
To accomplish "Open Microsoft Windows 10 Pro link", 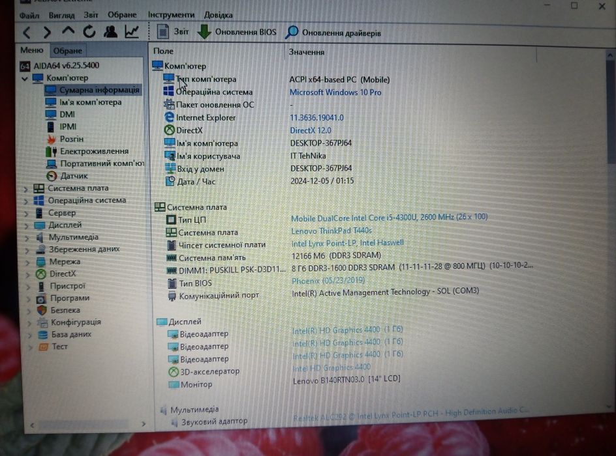I will click(x=335, y=93).
